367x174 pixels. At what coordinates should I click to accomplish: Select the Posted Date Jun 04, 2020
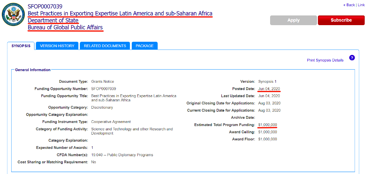269,89
